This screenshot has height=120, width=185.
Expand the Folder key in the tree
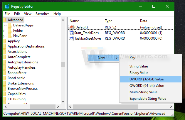4,31
